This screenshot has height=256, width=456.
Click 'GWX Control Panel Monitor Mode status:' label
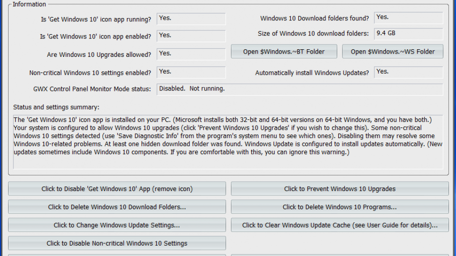(x=92, y=89)
